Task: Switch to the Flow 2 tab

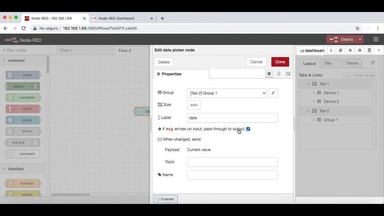Action: [133, 50]
